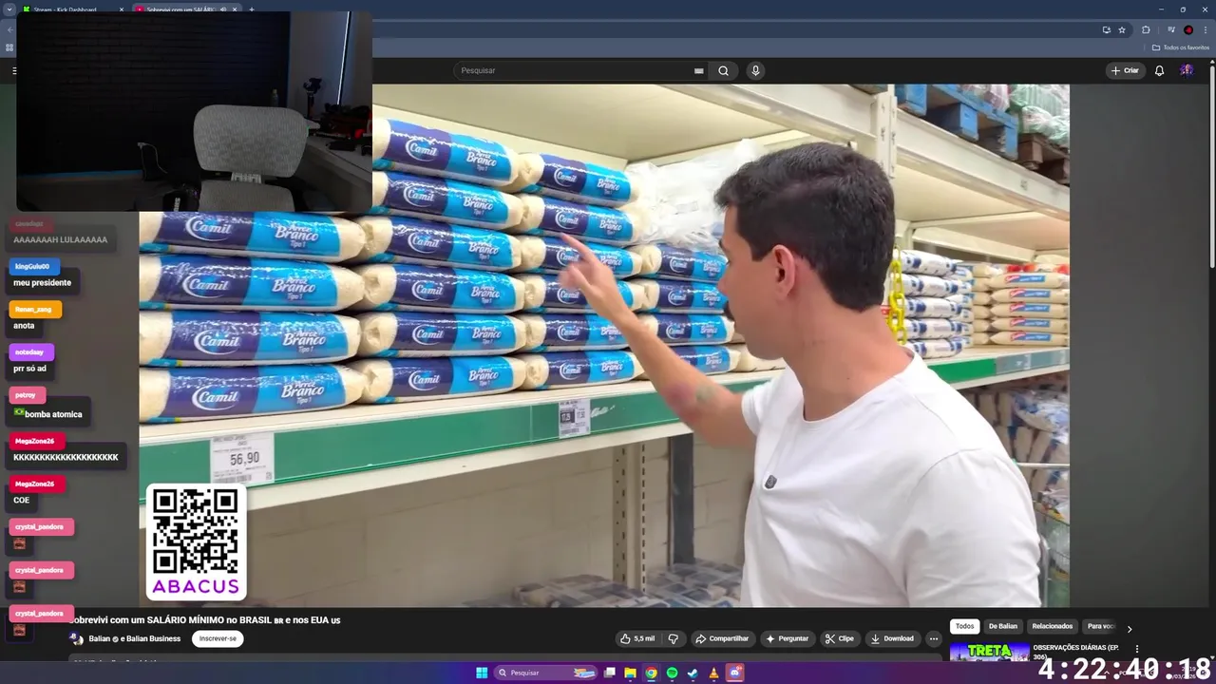This screenshot has height=684, width=1216.
Task: Open VLC media player from the taskbar
Action: tap(713, 673)
